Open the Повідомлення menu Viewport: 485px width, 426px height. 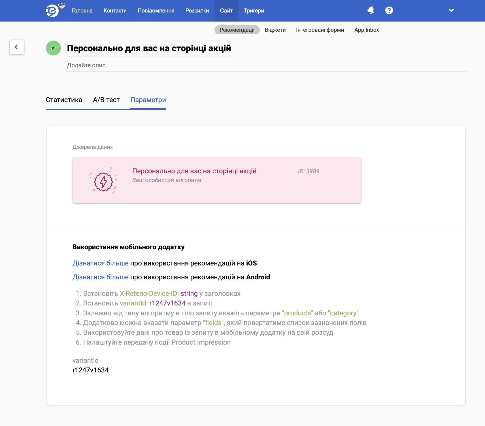point(156,11)
